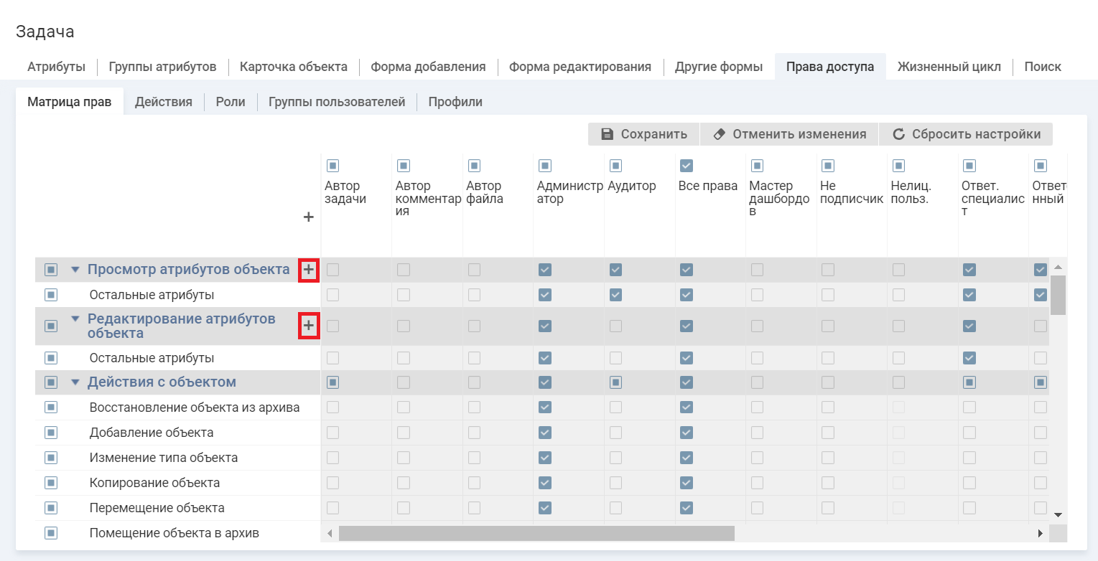Collapse the Просмотр атрибутов объекта group
The height and width of the screenshot is (561, 1098).
pyautogui.click(x=75, y=270)
